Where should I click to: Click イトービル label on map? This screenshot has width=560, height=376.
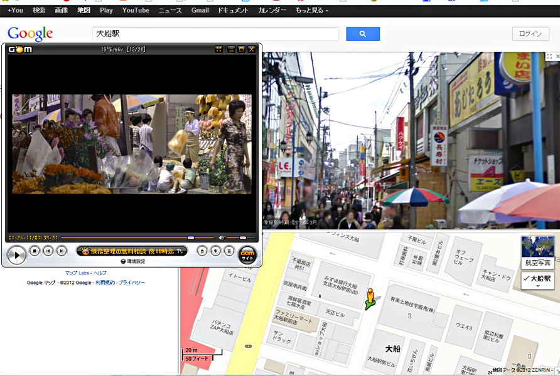[x=240, y=277]
